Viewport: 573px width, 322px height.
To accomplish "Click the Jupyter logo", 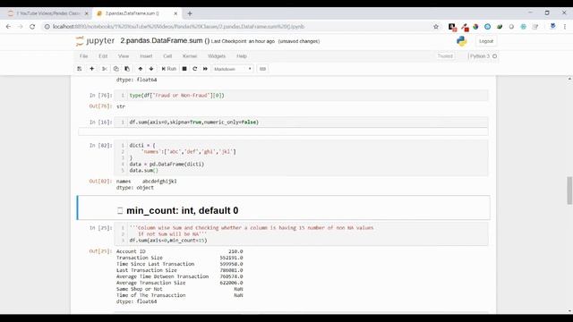I will click(95, 41).
